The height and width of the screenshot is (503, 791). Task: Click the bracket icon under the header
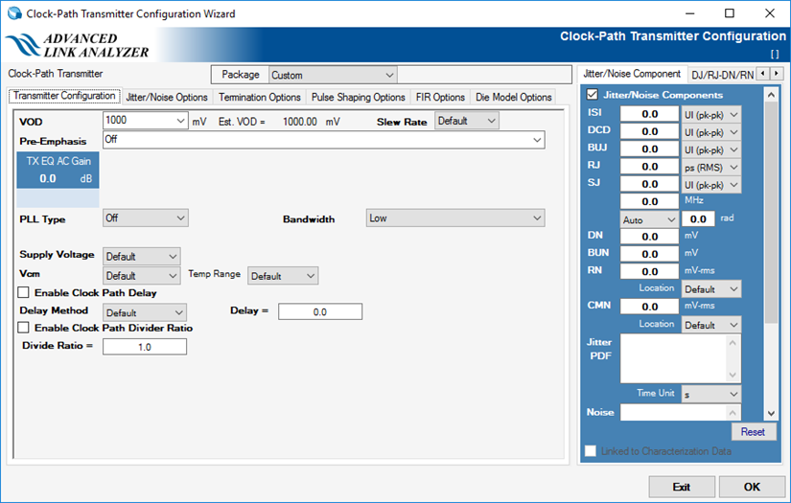pos(775,54)
